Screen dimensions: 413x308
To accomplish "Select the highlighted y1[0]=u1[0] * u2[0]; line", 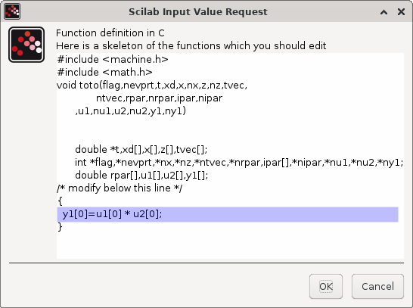I will pyautogui.click(x=228, y=214).
